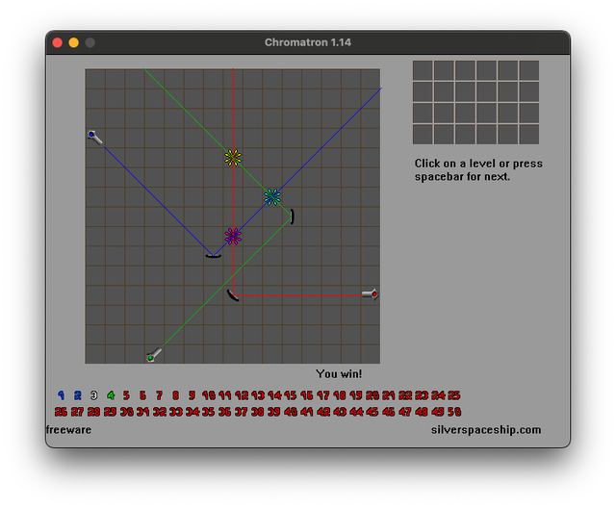
Task: Jump to level 33
Action: coord(176,412)
